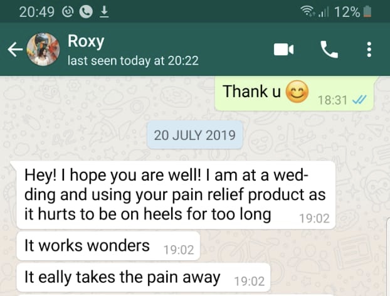Image resolution: width=390 pixels, height=296 pixels.
Task: Tap the Wi-Fi signal status icon
Action: point(307,11)
